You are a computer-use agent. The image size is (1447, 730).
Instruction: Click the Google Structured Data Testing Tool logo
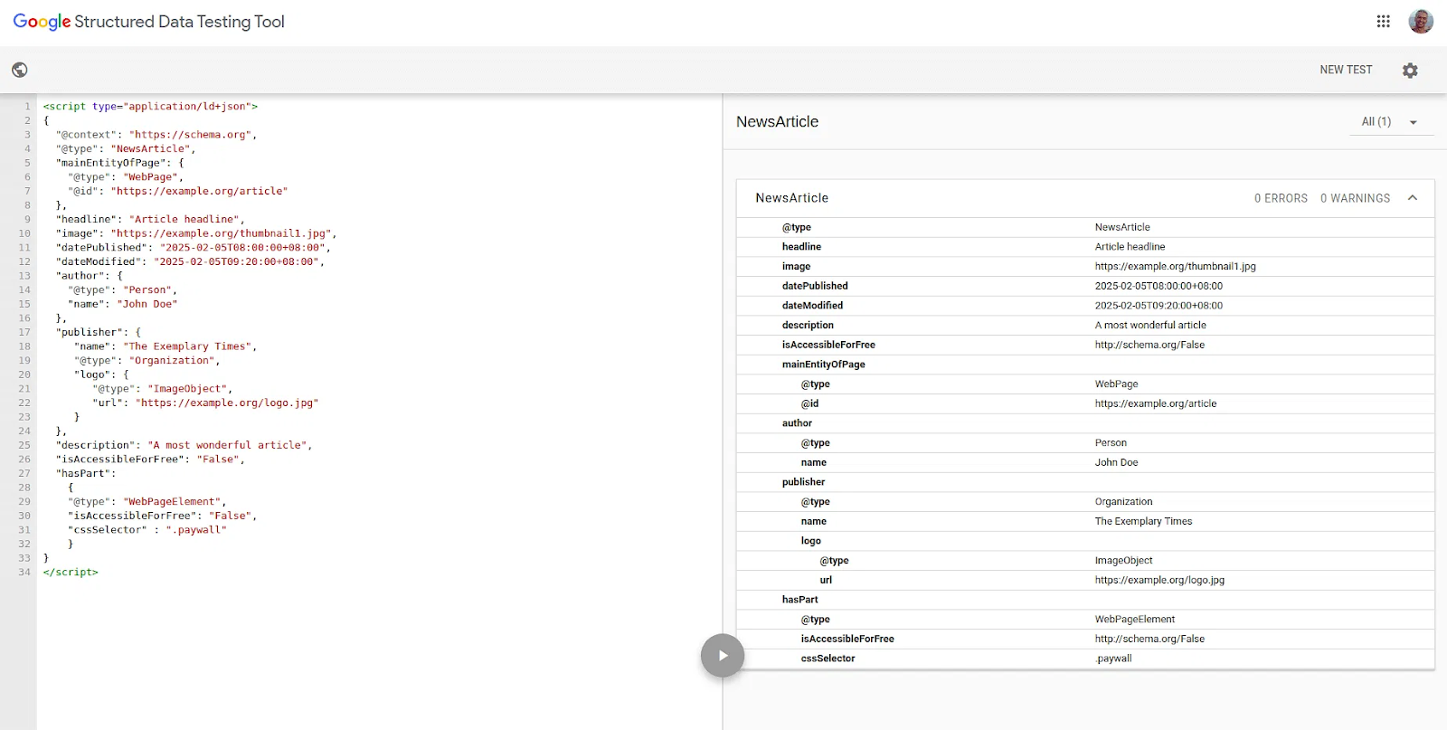[149, 22]
